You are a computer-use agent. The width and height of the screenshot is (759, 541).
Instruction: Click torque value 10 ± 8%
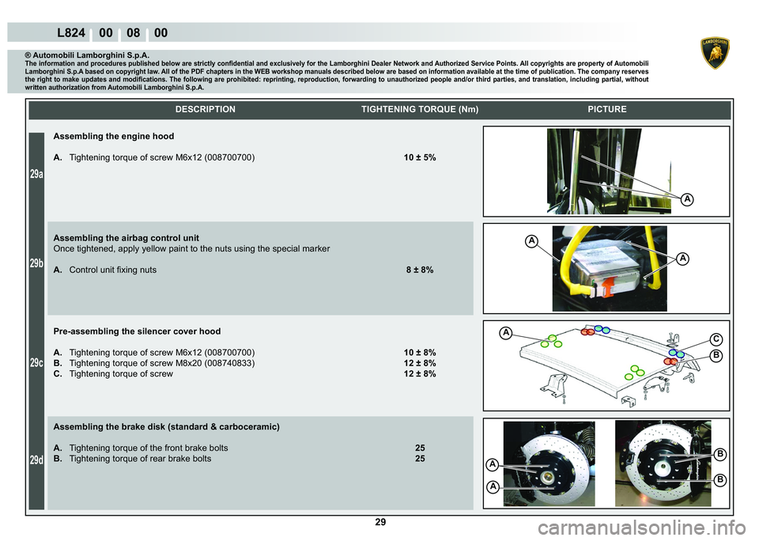pos(420,353)
